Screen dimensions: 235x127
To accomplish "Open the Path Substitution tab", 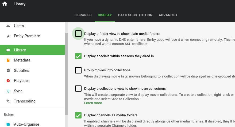I will (x=135, y=15).
